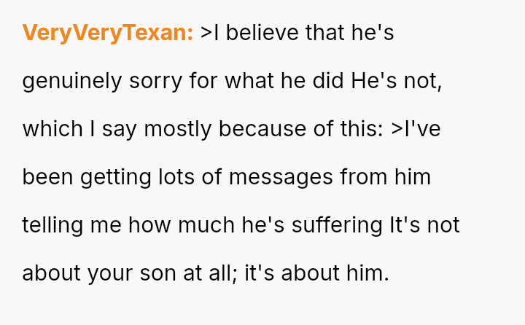Click the word "mostly" in the comment
Viewport: 525px width, 325px height.
point(178,129)
